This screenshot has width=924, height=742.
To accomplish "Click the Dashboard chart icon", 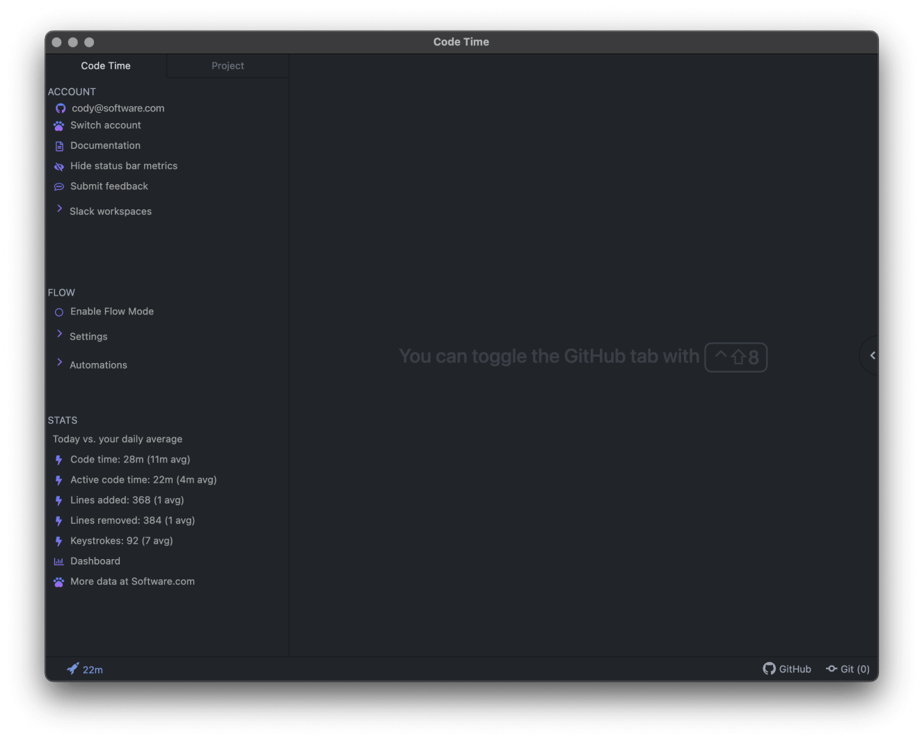I will pyautogui.click(x=59, y=560).
